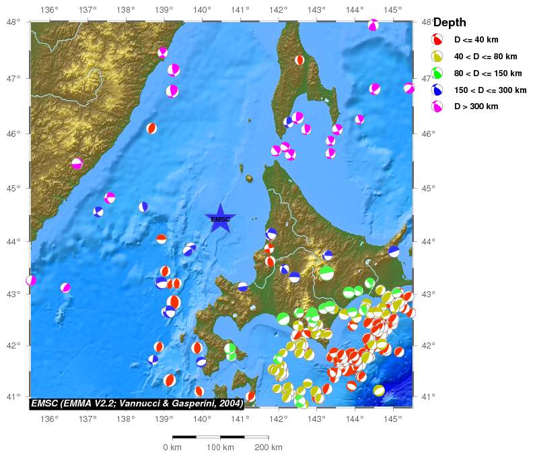
Task: Click the blue legend icon for 150 < D <= 300 km
Action: point(437,90)
